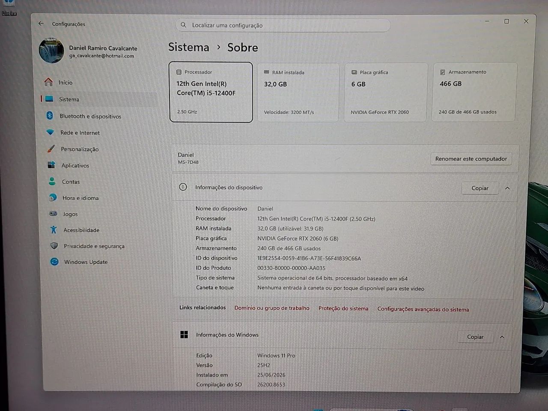Click the ga_cavalcante@hotmail.com email text
548x411 pixels.
(102, 56)
